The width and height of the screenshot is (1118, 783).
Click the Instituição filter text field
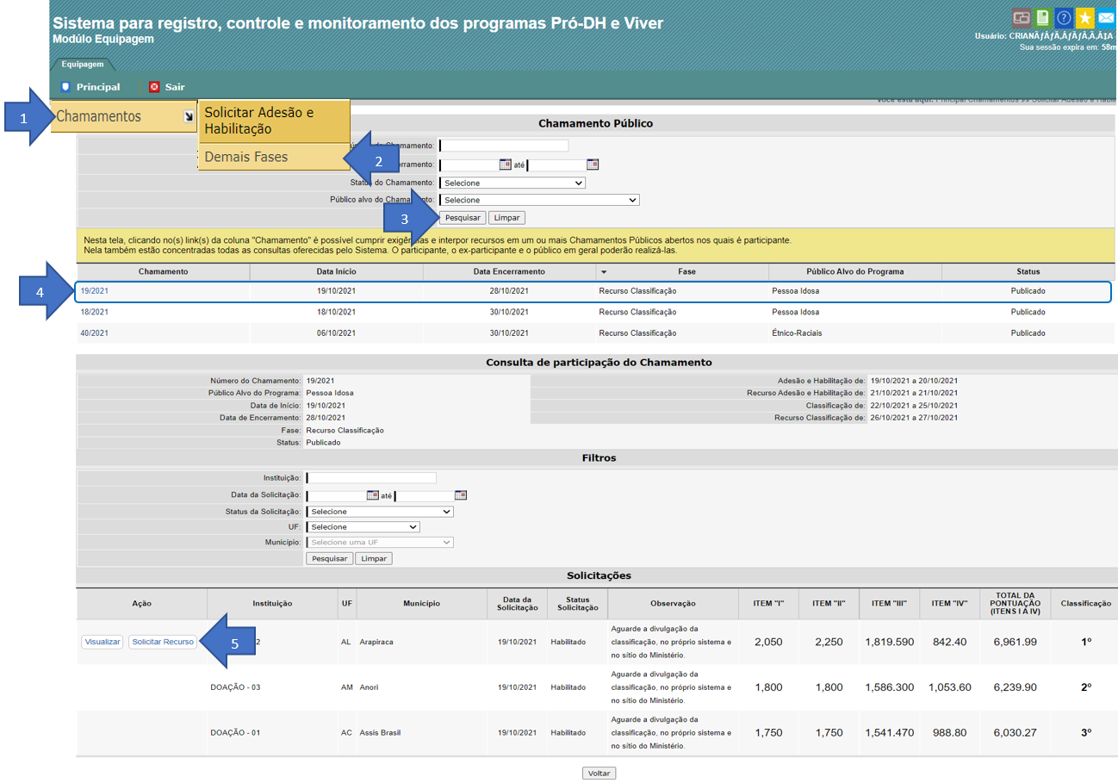pos(371,478)
